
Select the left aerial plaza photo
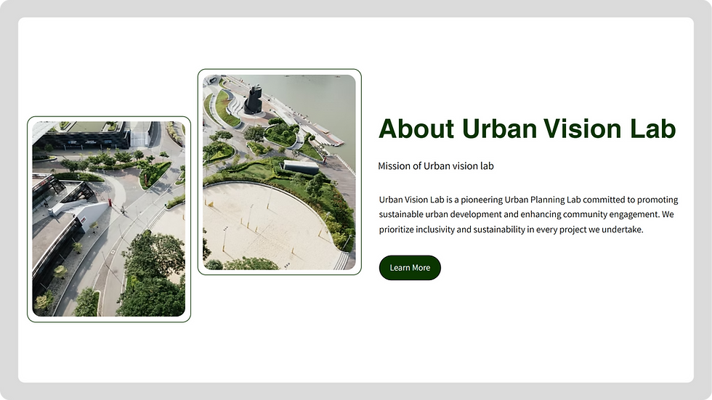(x=109, y=219)
